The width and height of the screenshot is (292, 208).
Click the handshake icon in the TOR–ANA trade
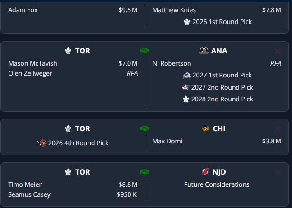[x=145, y=51]
